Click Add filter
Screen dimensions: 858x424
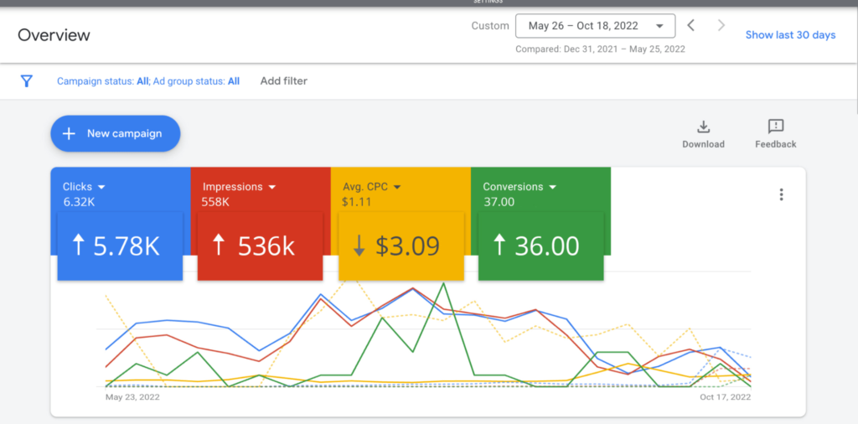click(283, 81)
